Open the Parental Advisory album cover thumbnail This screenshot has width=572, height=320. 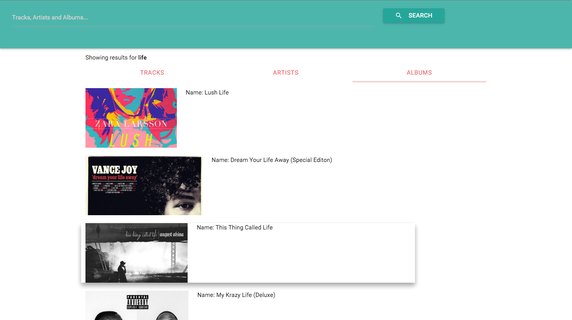coord(137,305)
